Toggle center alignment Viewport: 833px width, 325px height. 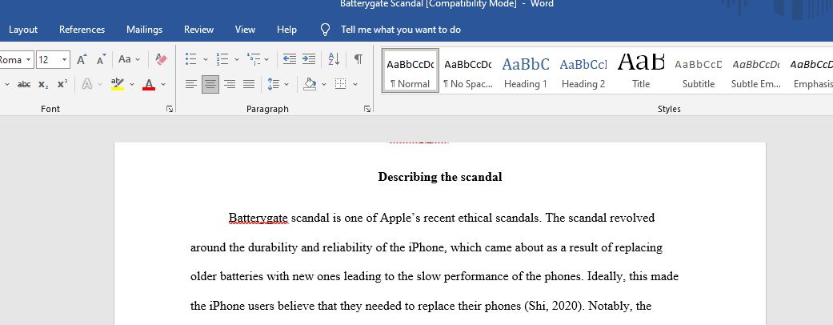[x=210, y=84]
